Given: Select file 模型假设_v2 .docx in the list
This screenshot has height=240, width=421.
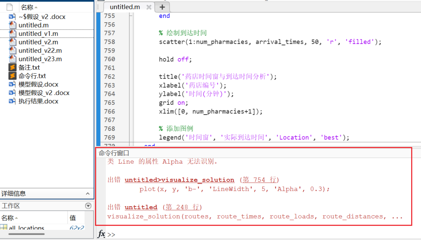Looking at the screenshot, I should point(44,93).
